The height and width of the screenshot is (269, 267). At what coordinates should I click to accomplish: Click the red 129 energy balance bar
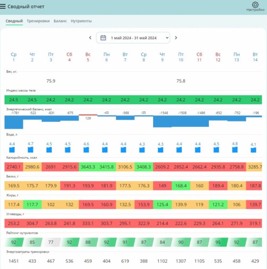click(x=88, y=115)
